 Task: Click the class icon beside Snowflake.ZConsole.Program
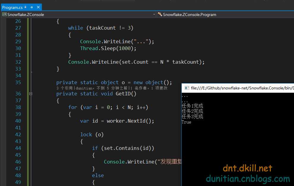pos(160,14)
